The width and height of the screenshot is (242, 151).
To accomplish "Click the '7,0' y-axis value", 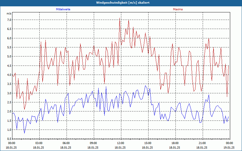I will [x=9, y=20].
